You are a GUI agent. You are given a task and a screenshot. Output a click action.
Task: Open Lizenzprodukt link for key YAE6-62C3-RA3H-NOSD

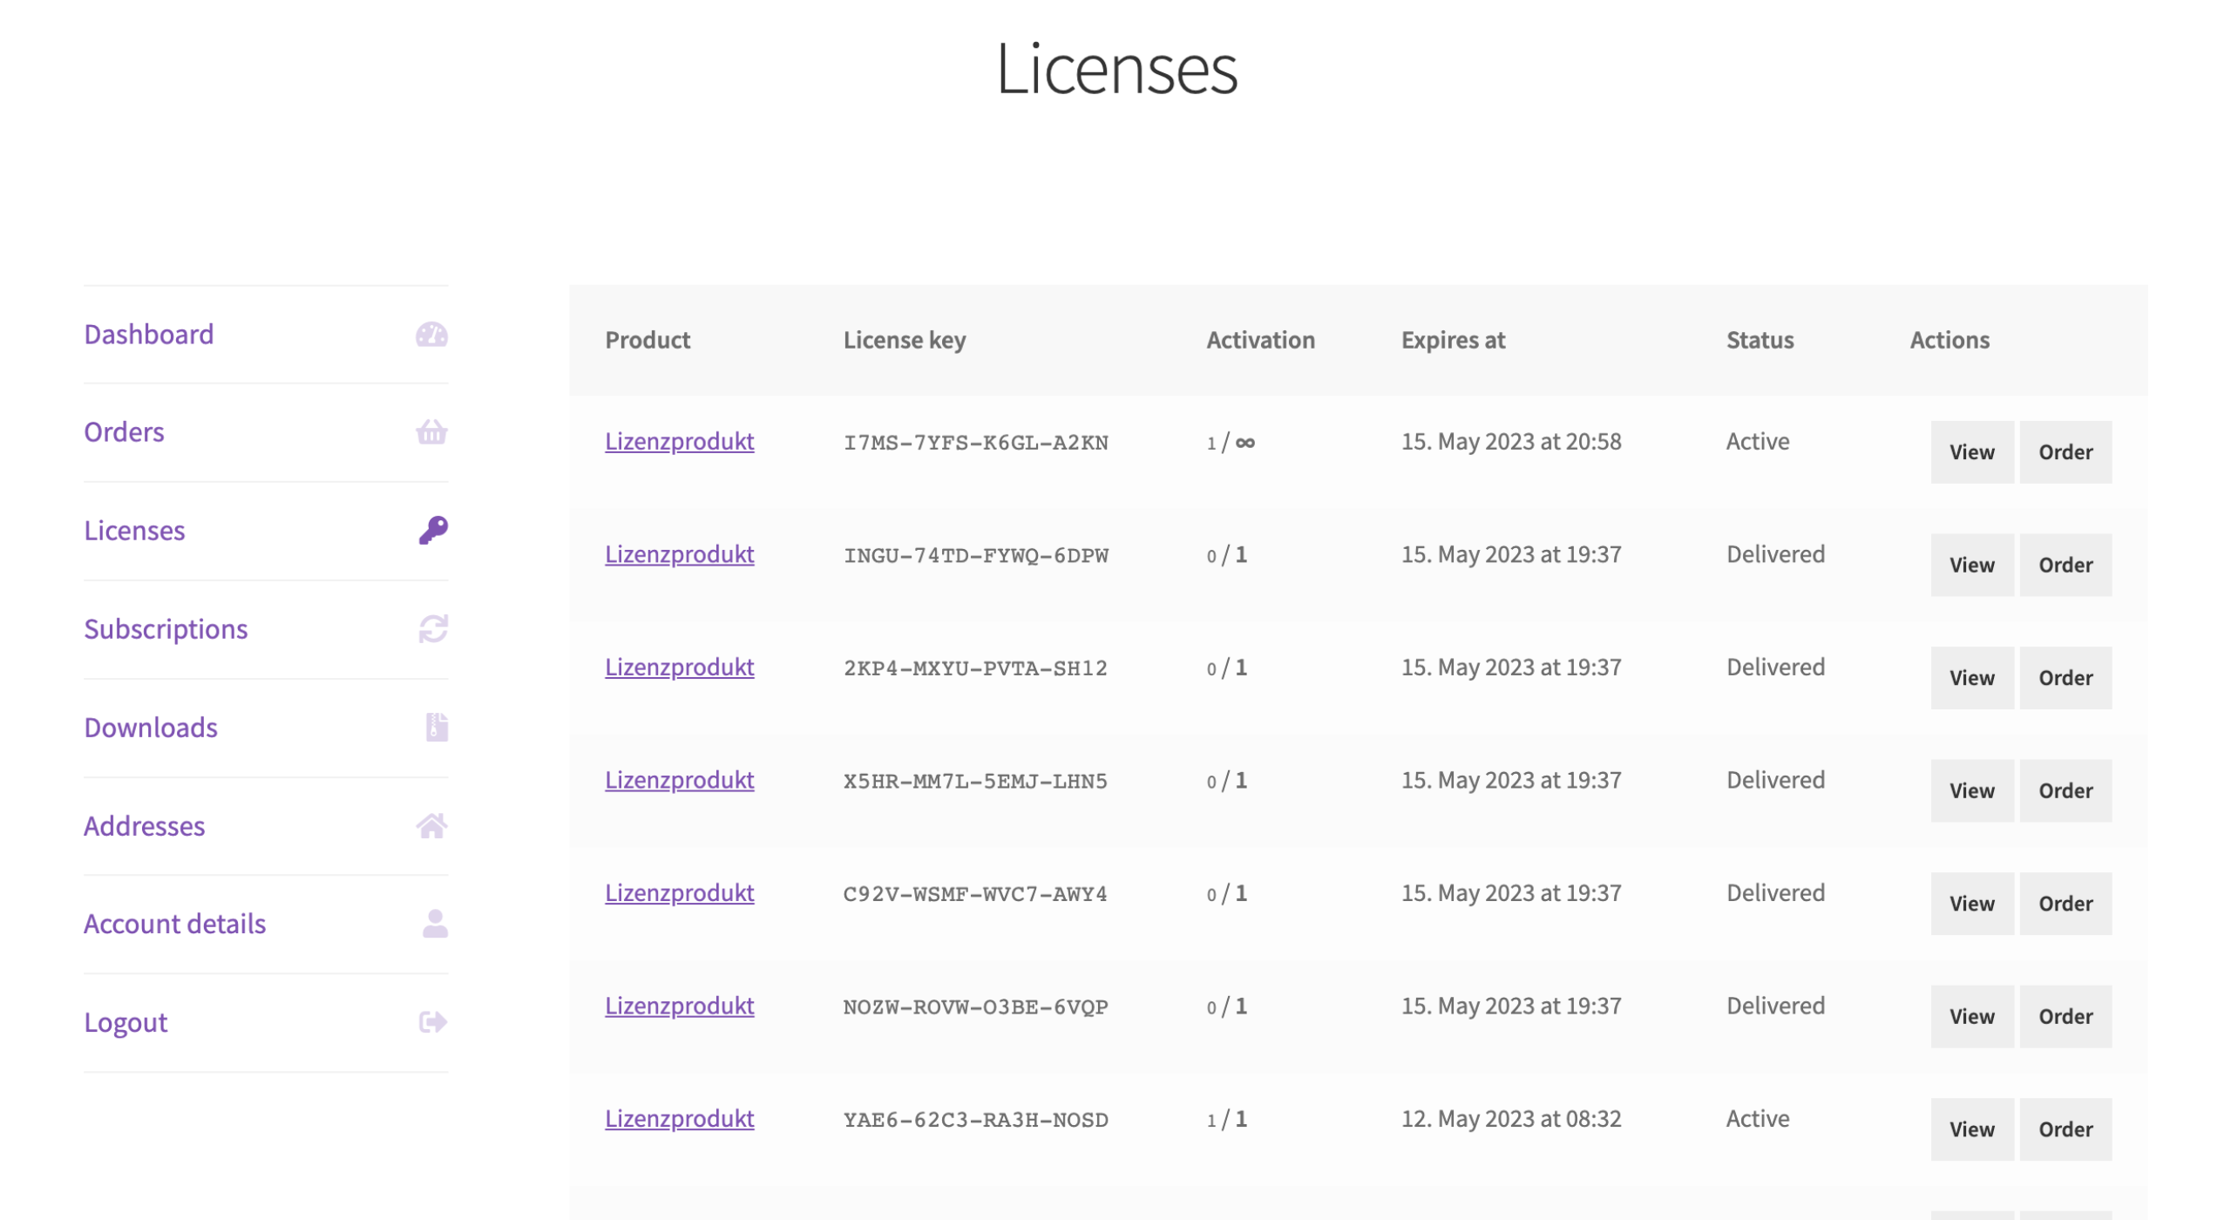[680, 1119]
